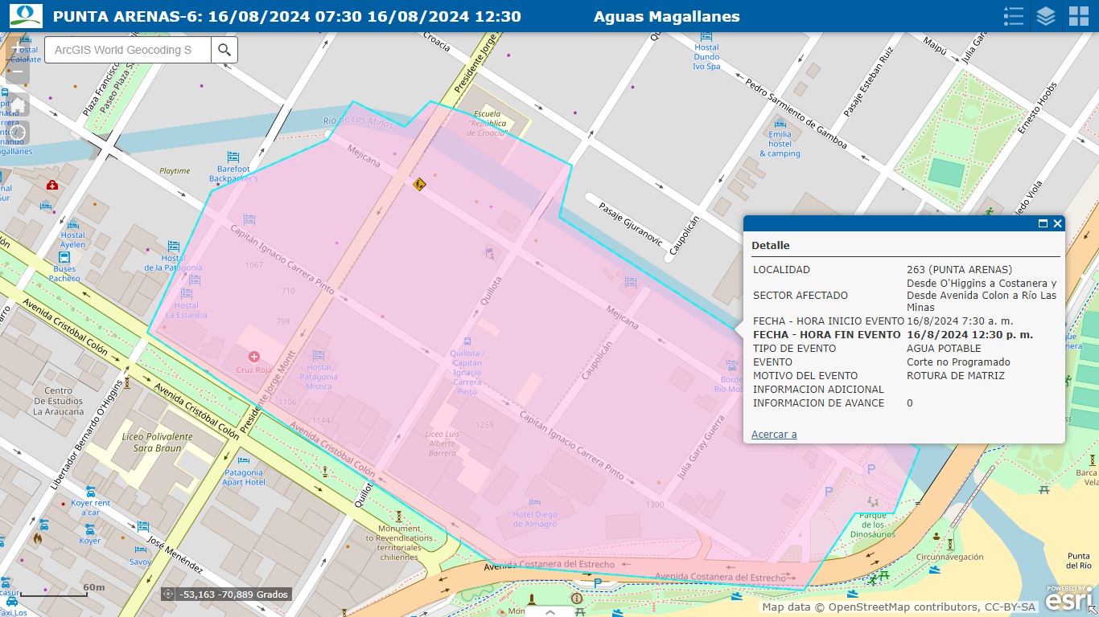Maximize the Detalle popup
This screenshot has height=617, width=1099.
point(1043,224)
